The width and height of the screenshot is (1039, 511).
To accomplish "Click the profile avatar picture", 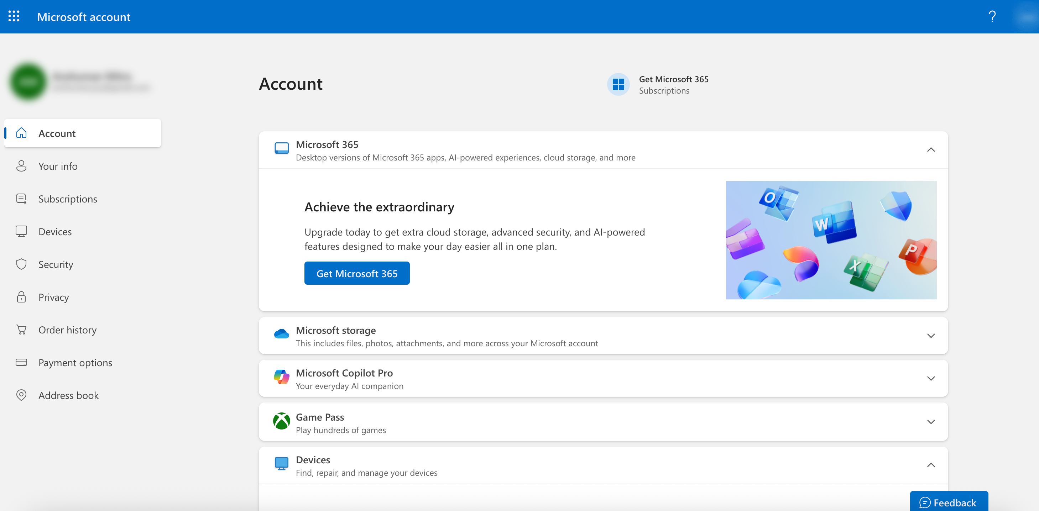I will pyautogui.click(x=28, y=81).
